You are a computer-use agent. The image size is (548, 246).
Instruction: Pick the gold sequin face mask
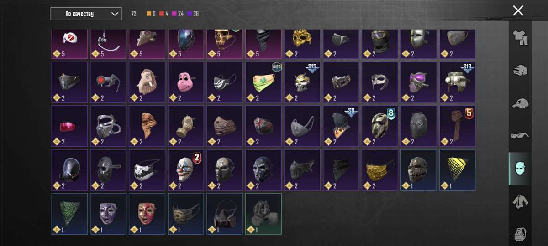point(380,170)
